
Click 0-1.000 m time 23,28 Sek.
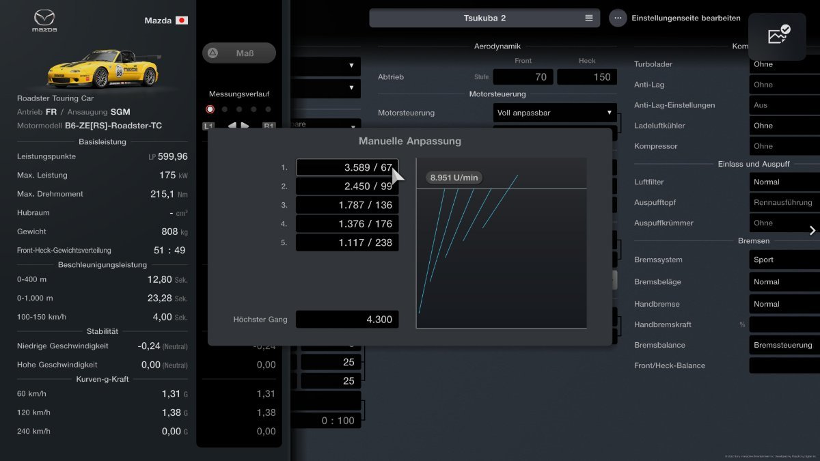coord(167,298)
